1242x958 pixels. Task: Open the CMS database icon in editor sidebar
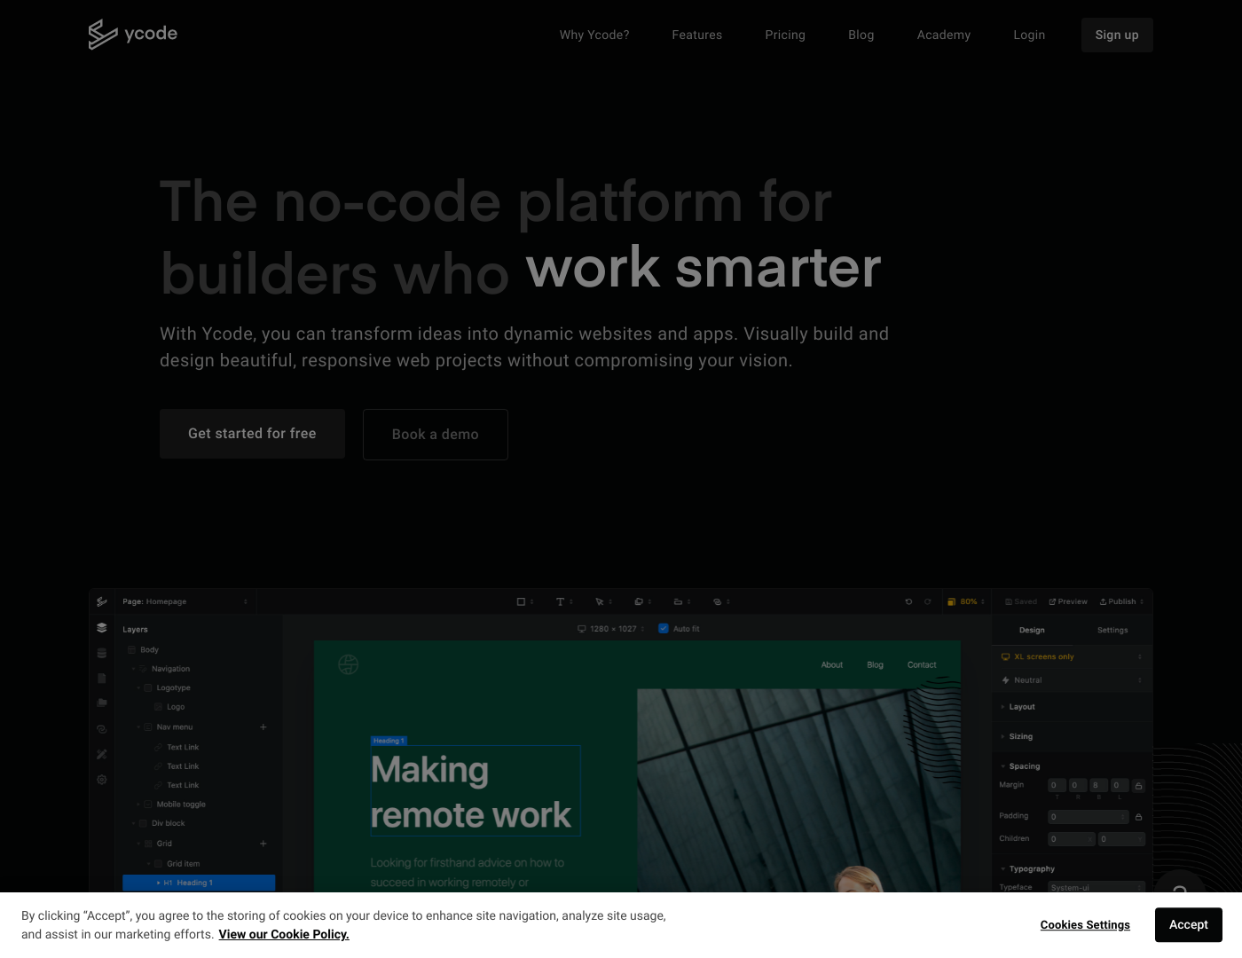[x=102, y=653]
